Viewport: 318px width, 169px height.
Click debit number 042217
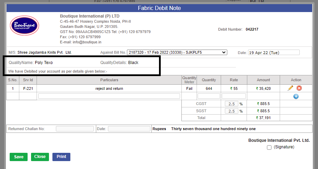[252, 29]
